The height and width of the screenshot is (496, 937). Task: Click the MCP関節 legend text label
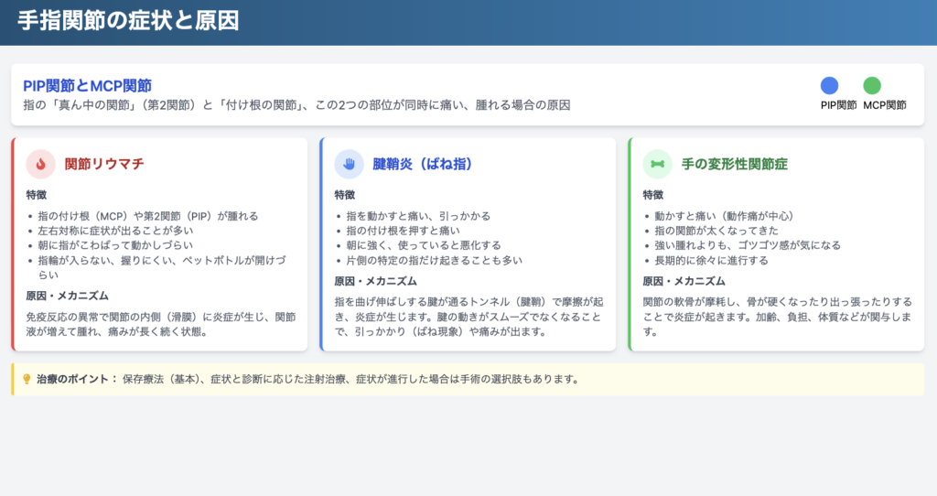coord(884,105)
